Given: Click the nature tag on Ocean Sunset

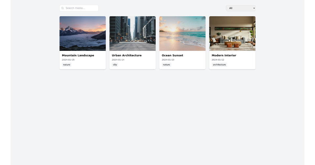Looking at the screenshot, I should tap(166, 65).
